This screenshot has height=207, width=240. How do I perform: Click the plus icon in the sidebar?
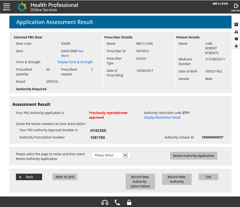tap(236, 46)
